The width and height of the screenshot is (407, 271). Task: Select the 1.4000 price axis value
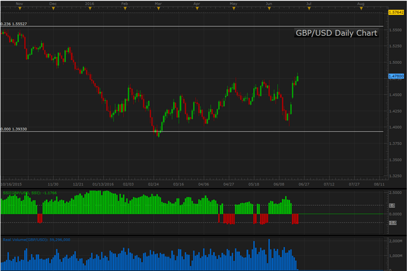click(395, 127)
